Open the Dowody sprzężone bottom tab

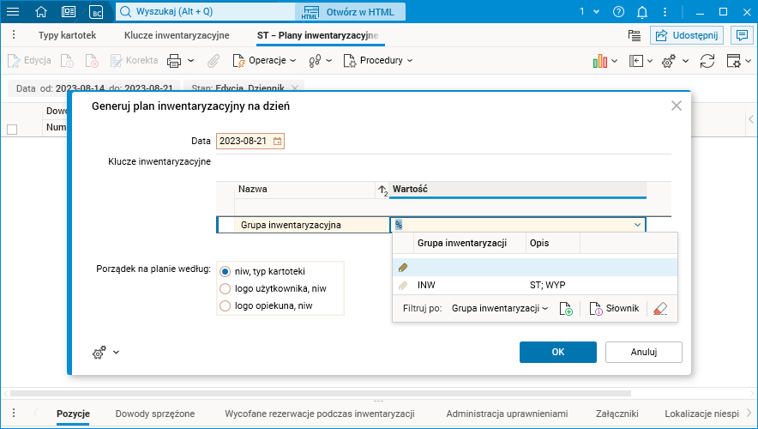click(155, 414)
